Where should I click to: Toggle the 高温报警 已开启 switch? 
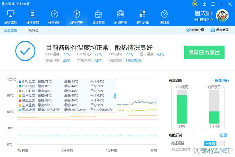[x=214, y=144]
